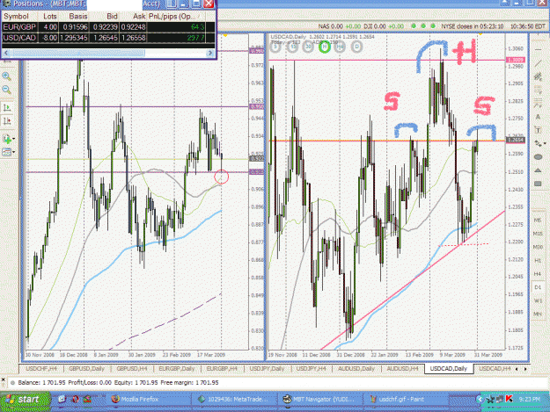Click the Windows Start button
550x412 pixels.
click(x=25, y=400)
